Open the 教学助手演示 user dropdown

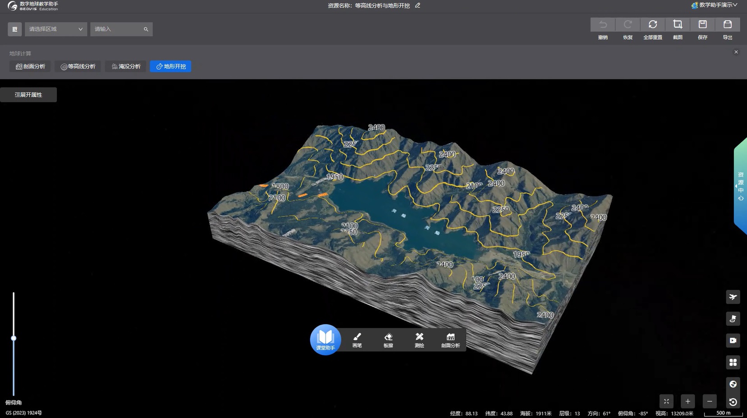point(714,5)
